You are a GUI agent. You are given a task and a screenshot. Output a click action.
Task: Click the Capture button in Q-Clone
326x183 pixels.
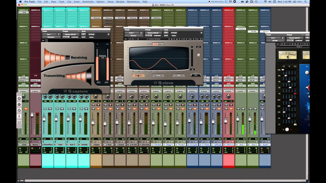[138, 75]
